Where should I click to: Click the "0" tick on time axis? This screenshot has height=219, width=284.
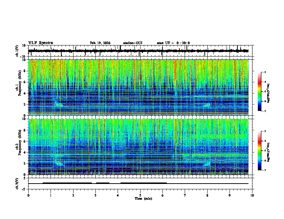[28, 195]
